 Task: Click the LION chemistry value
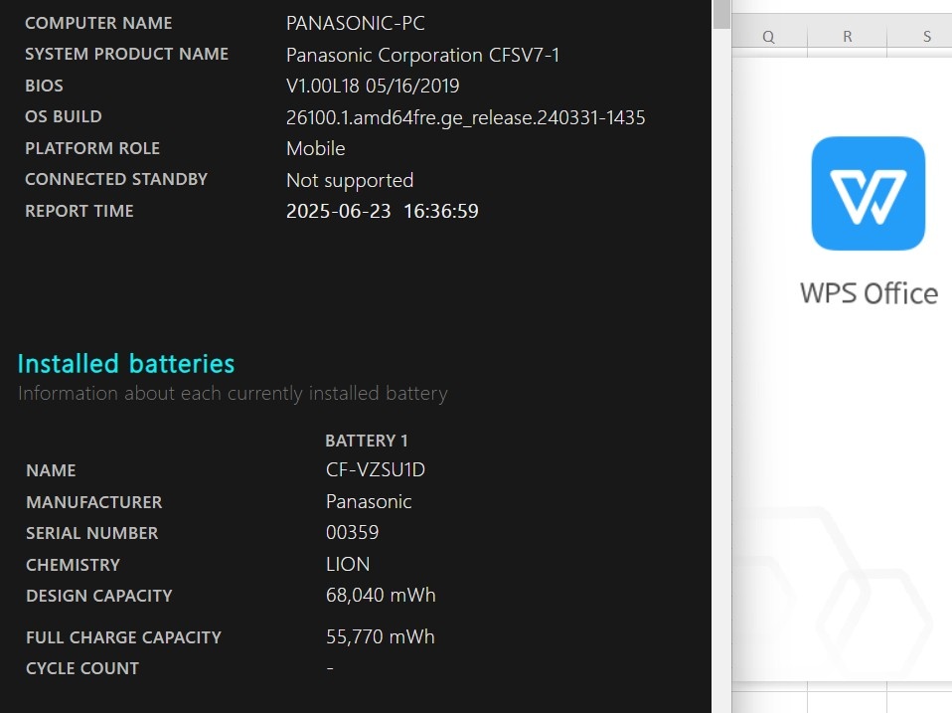tap(348, 564)
